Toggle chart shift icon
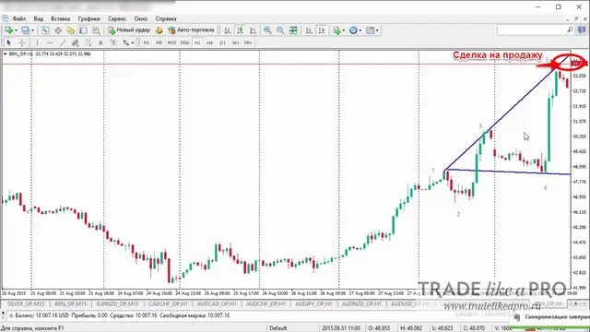Screen dimensions: 590x332 (x=322, y=30)
